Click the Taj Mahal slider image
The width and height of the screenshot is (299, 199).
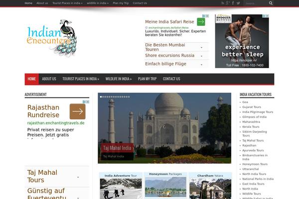164,128
